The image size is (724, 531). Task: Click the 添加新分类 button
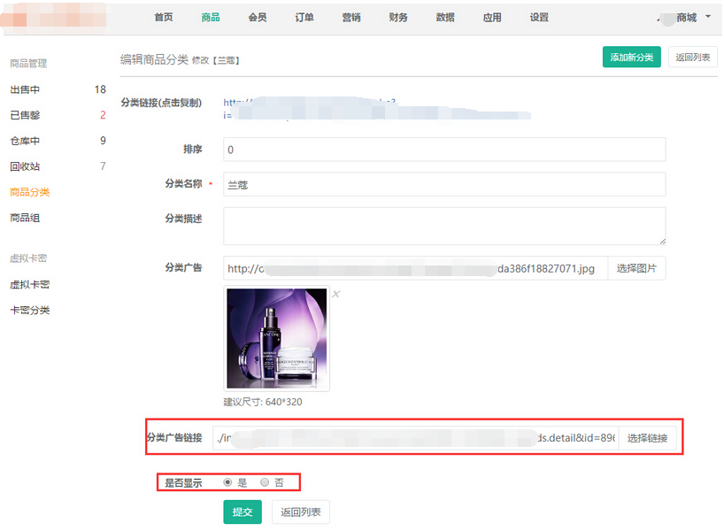tap(631, 58)
